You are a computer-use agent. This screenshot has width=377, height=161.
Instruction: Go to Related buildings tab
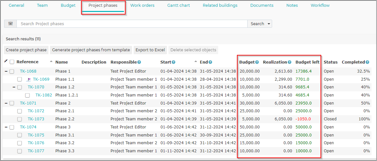[220, 5]
